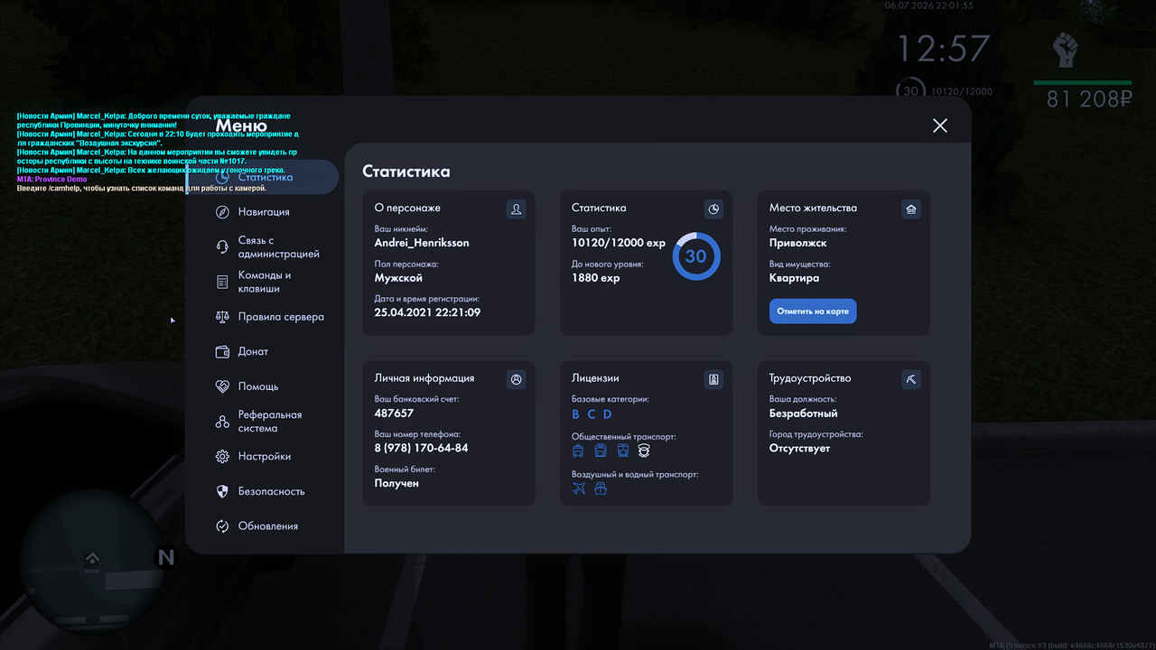Click license category letter D
Screen dimensions: 1156x650
point(607,414)
